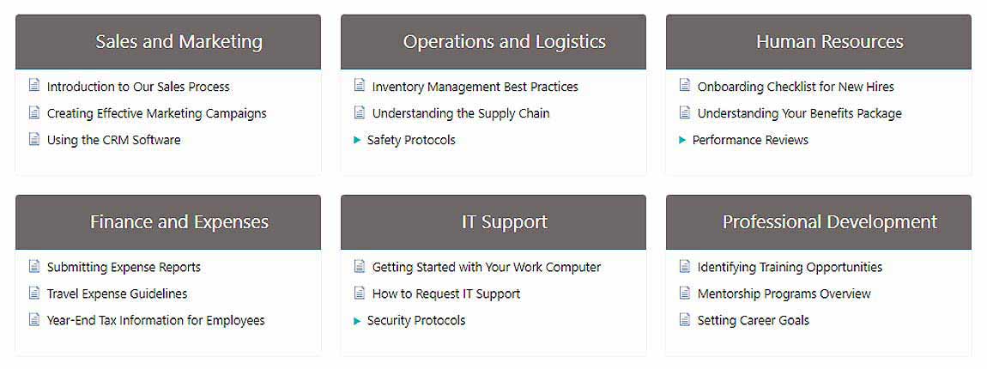The width and height of the screenshot is (987, 369).
Task: Click document icon next to Using the CRM Software
Action: coord(34,139)
